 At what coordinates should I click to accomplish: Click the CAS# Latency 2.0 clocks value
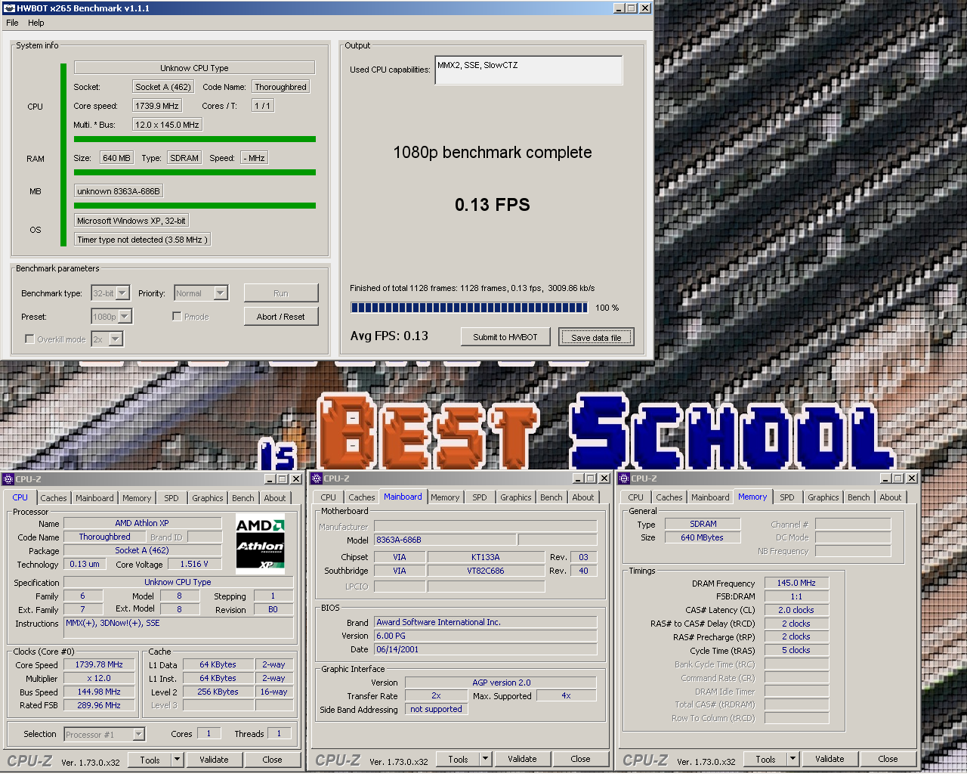click(796, 610)
